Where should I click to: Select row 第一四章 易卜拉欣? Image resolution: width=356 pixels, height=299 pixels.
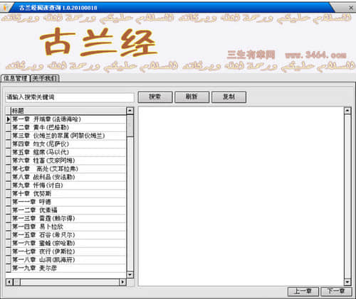pos(68,227)
